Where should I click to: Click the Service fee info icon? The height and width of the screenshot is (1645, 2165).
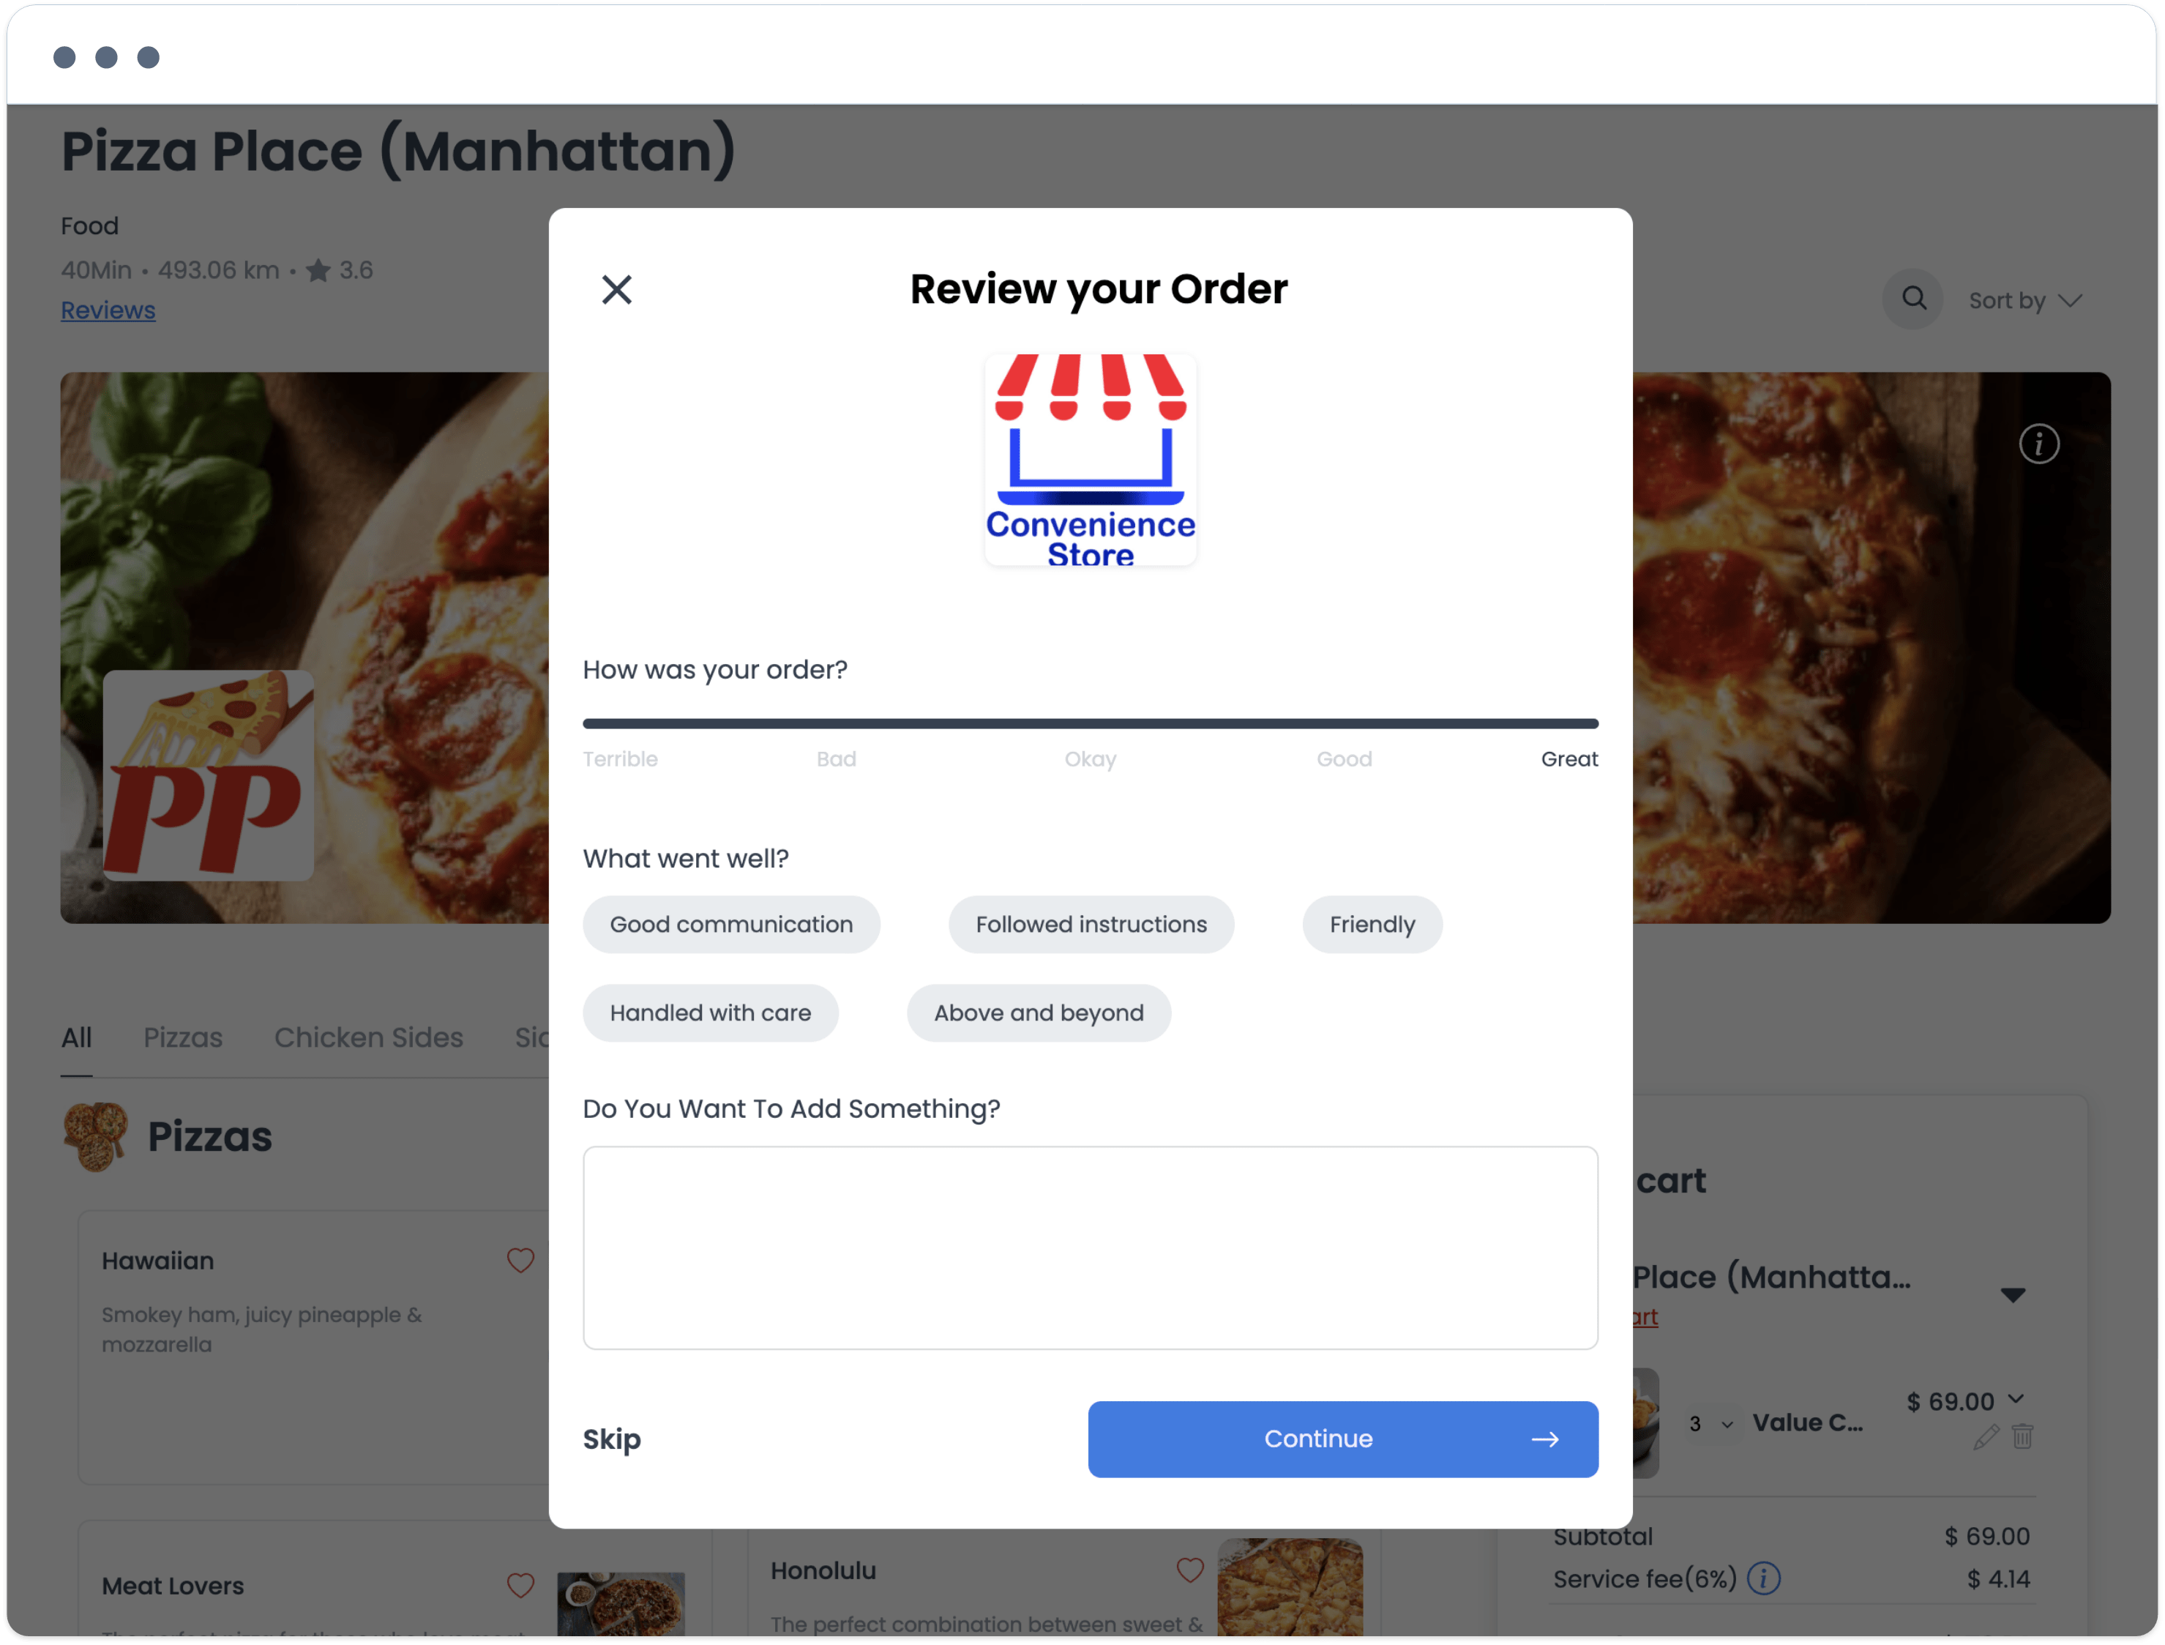coord(1762,1578)
